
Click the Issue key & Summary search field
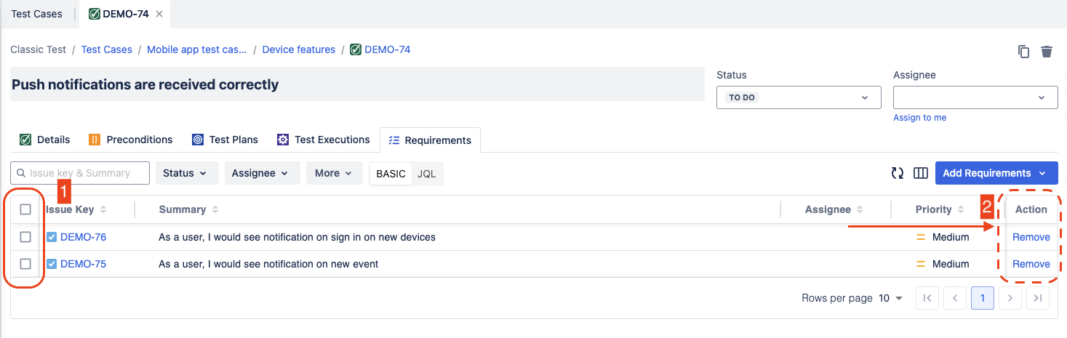point(80,173)
